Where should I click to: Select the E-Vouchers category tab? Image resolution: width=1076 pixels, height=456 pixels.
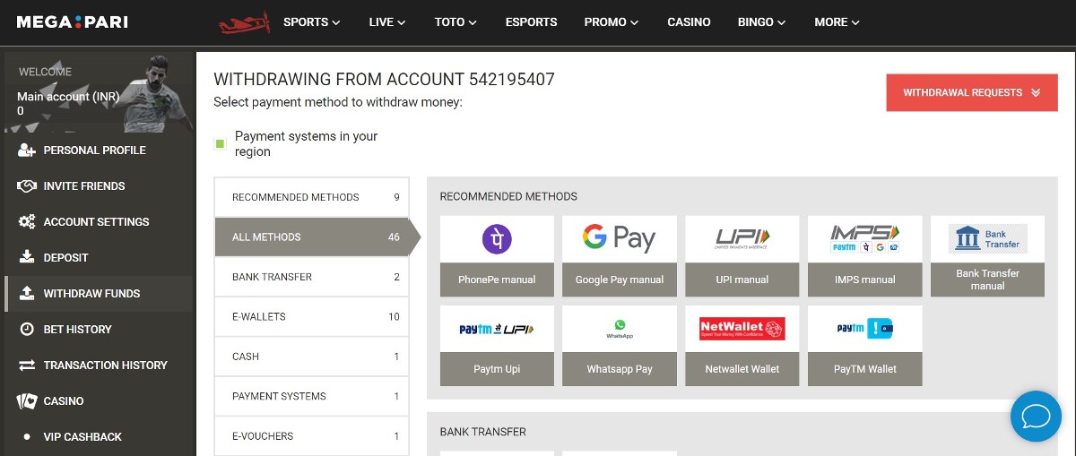point(312,436)
